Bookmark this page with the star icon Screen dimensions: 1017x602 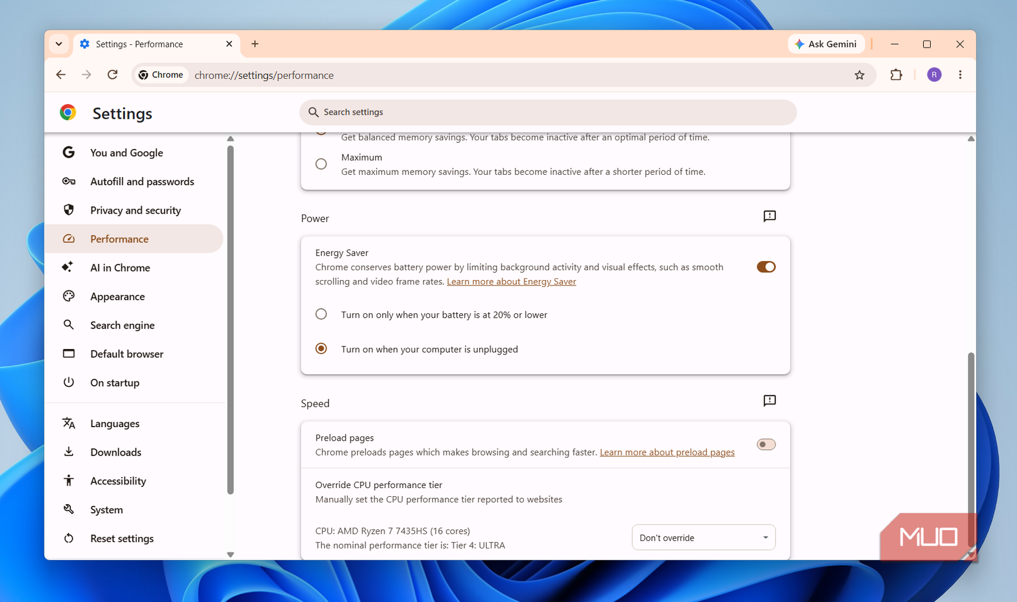coord(859,75)
